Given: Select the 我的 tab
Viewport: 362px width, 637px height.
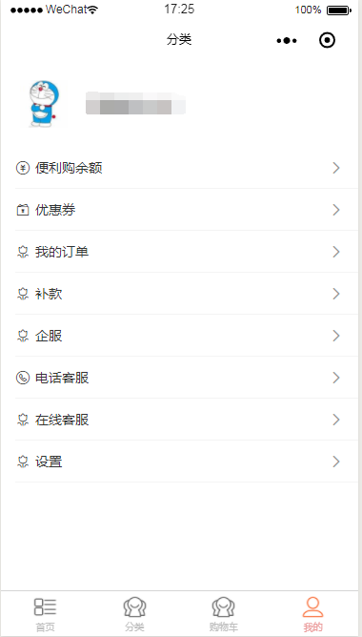Looking at the screenshot, I should (x=312, y=614).
